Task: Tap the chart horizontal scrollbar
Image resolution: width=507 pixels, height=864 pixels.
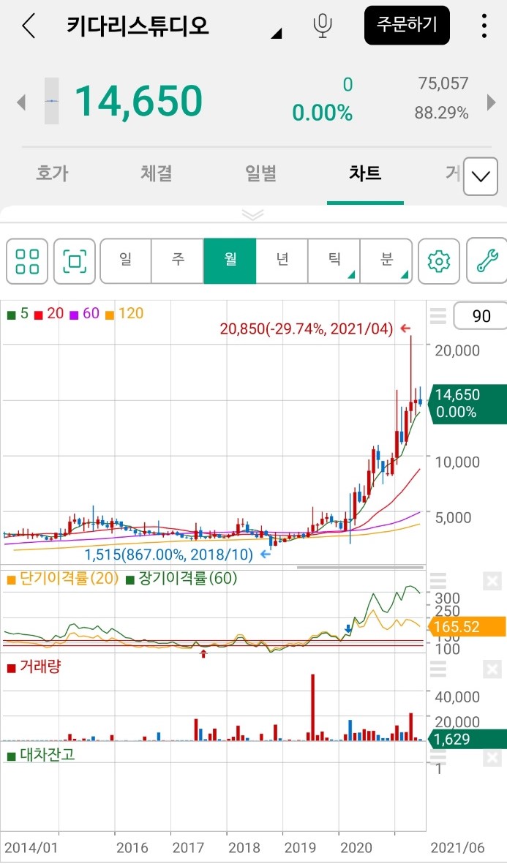Action: [361, 567]
